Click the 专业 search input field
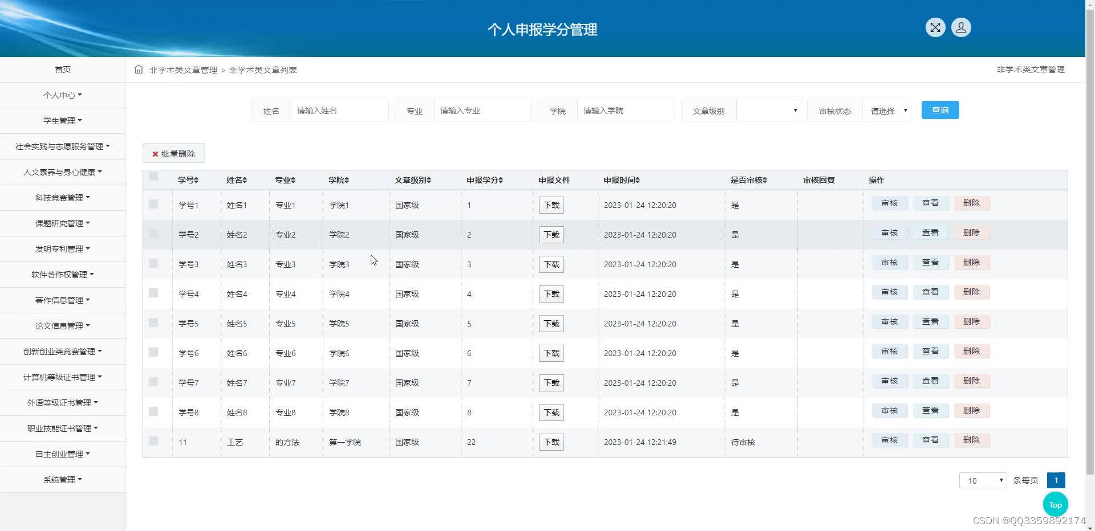This screenshot has height=531, width=1095. pos(482,111)
